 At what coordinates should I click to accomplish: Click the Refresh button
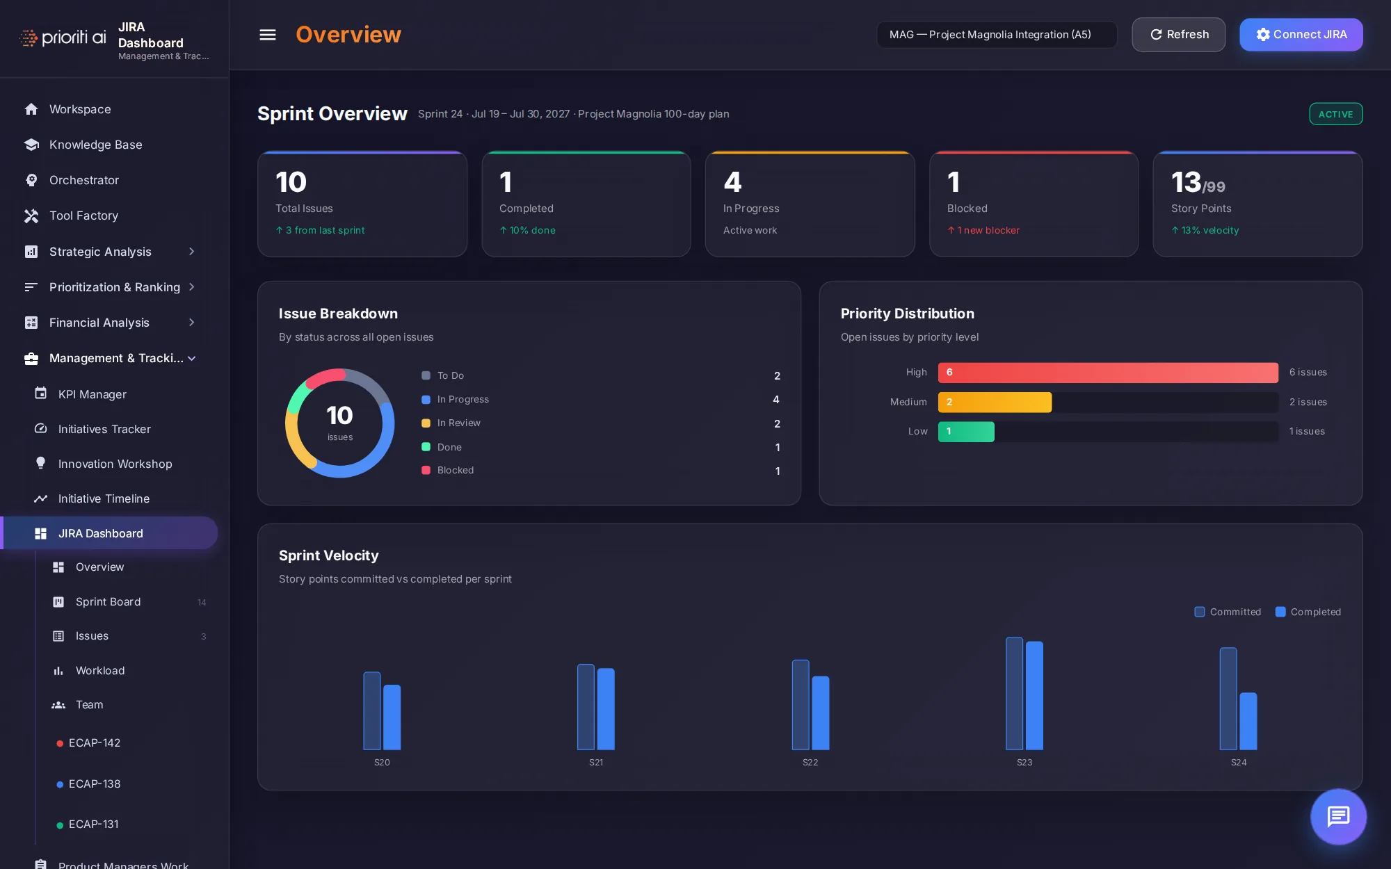pyautogui.click(x=1179, y=35)
